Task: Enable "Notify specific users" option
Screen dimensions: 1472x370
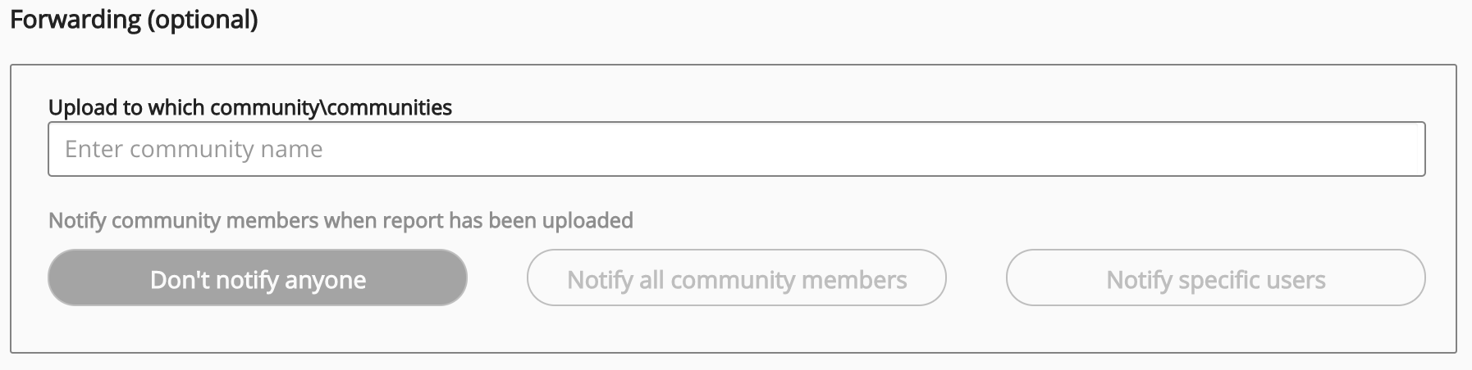Action: (x=1215, y=278)
